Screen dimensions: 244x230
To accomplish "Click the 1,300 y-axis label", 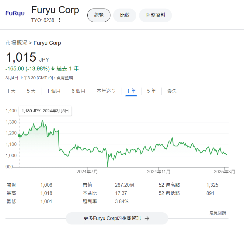I will click(11, 122).
